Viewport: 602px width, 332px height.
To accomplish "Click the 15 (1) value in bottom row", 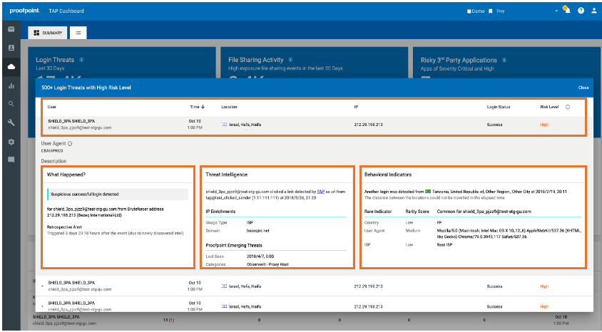I will [x=168, y=320].
